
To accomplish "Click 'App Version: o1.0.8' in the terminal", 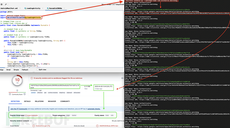I will (x=133, y=49).
